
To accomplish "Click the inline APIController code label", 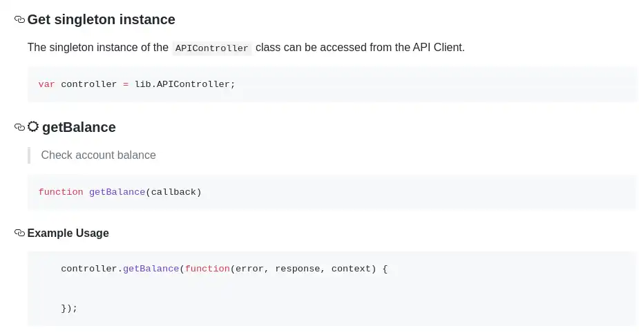I will [x=212, y=48].
